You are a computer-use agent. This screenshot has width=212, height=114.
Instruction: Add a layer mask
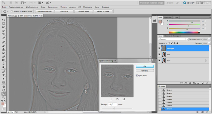[x=190, y=83]
